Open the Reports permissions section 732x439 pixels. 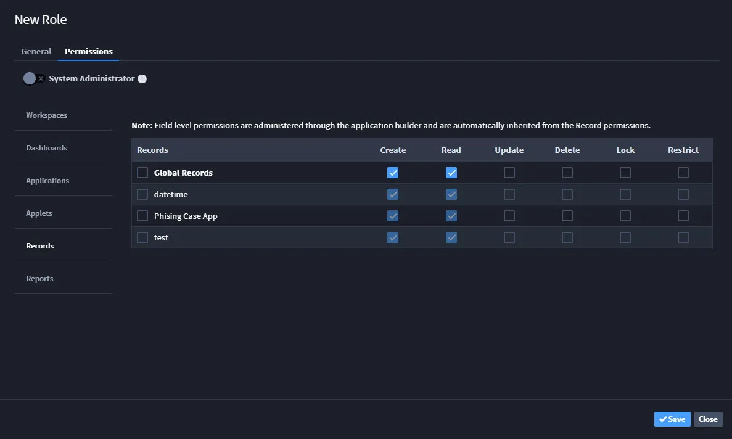coord(64,279)
